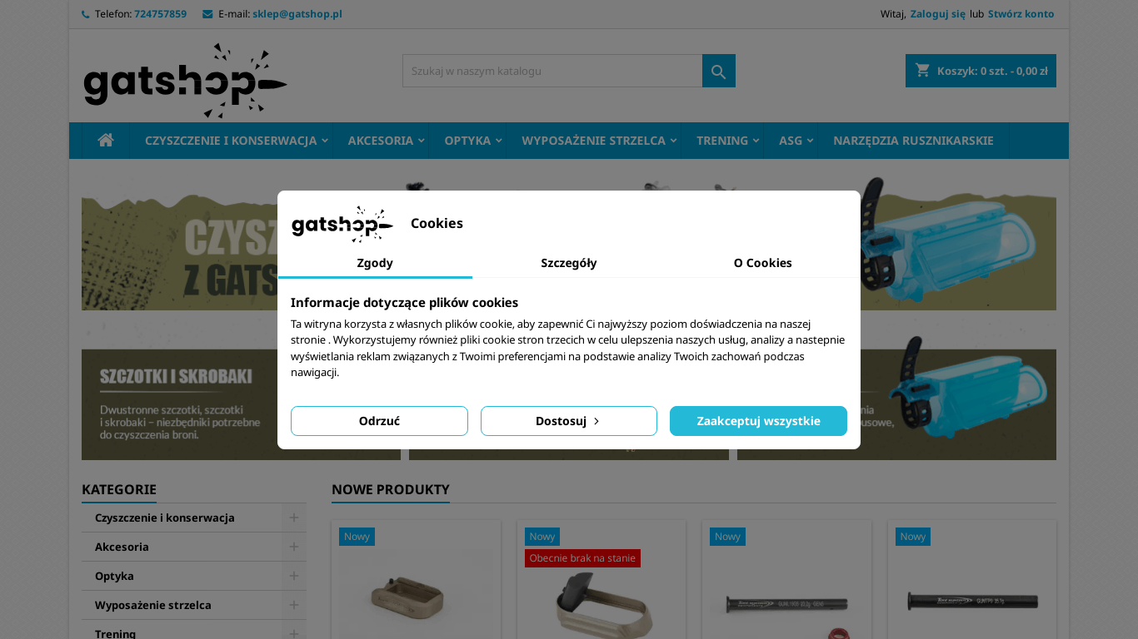This screenshot has width=1138, height=639.
Task: Click Zaloguj się login link
Action: 937,14
